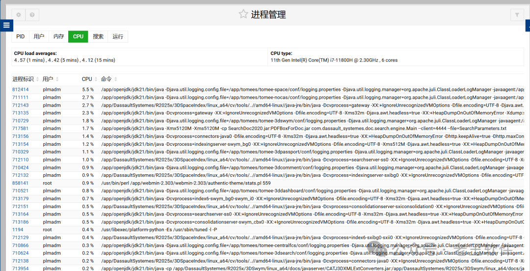Screen dimensions: 530x271
Task: Open the filter icon at top right
Action: (517, 15)
